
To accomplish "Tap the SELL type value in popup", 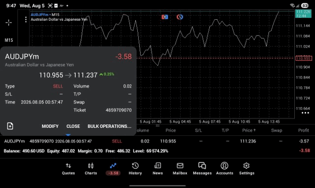I will coord(58,86).
